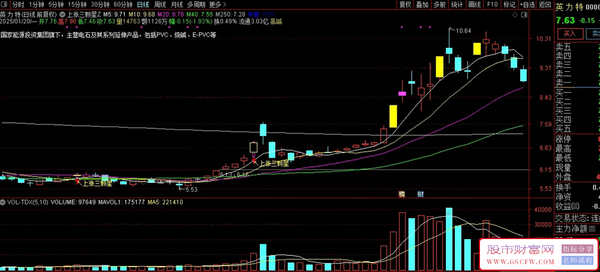Activate the 画线 drawing tool
The width and height of the screenshot is (600, 272).
(x=475, y=5)
